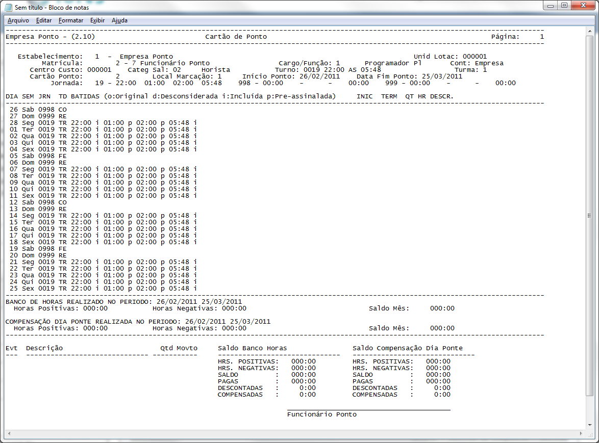Click the 'Estabelecimento:' label
599x443 pixels.
[50, 57]
